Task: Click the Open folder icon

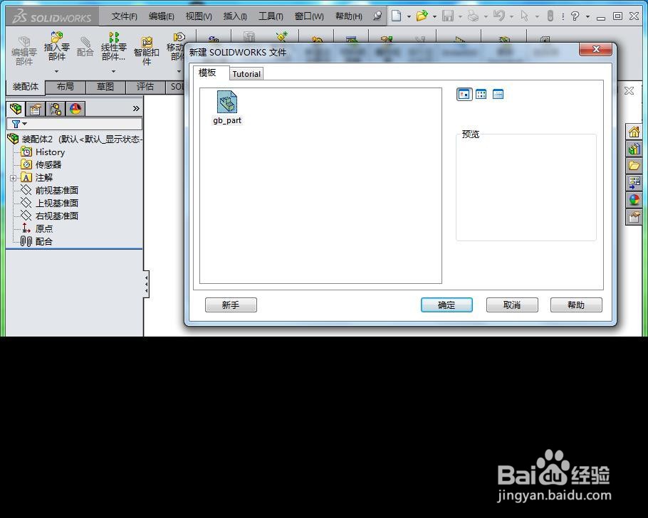Action: click(422, 16)
